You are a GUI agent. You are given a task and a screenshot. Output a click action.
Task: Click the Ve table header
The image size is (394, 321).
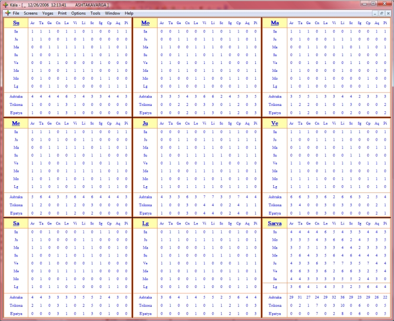click(x=275, y=123)
